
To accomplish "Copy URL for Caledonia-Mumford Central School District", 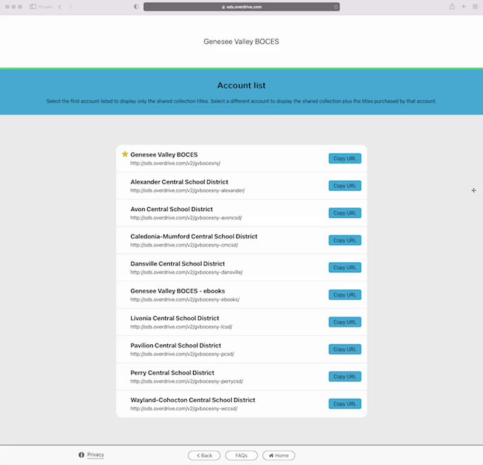I will coord(345,240).
